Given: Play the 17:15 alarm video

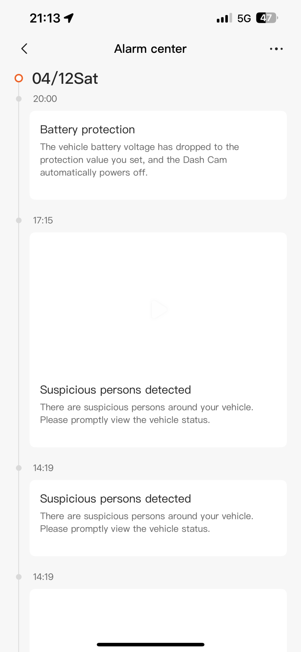Looking at the screenshot, I should pos(159,309).
